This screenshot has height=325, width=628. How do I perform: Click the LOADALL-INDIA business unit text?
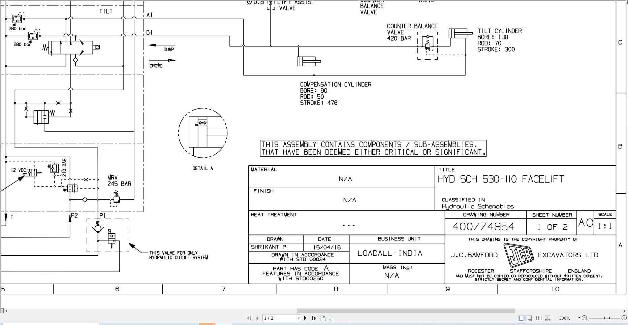point(390,253)
